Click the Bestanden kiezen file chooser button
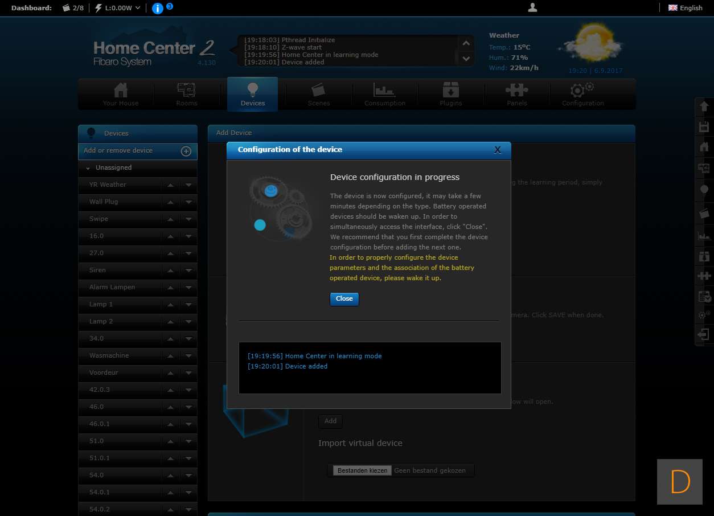This screenshot has height=516, width=714. 362,470
